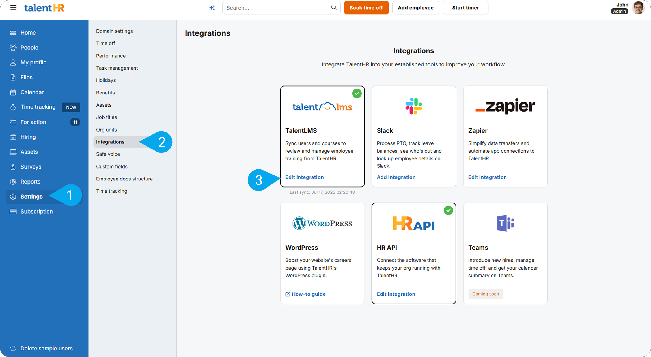Click the My profile person icon

click(x=13, y=63)
